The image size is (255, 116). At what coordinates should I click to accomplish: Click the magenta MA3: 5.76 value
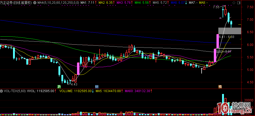click(124, 3)
